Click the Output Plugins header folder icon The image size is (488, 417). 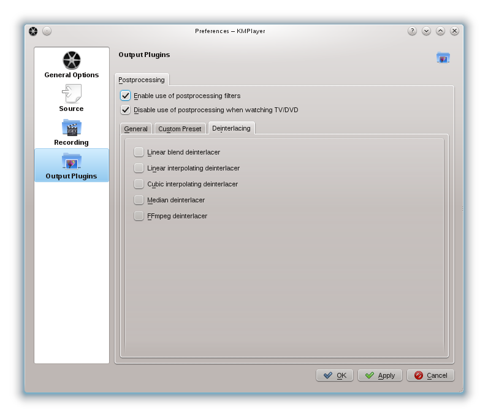click(443, 58)
